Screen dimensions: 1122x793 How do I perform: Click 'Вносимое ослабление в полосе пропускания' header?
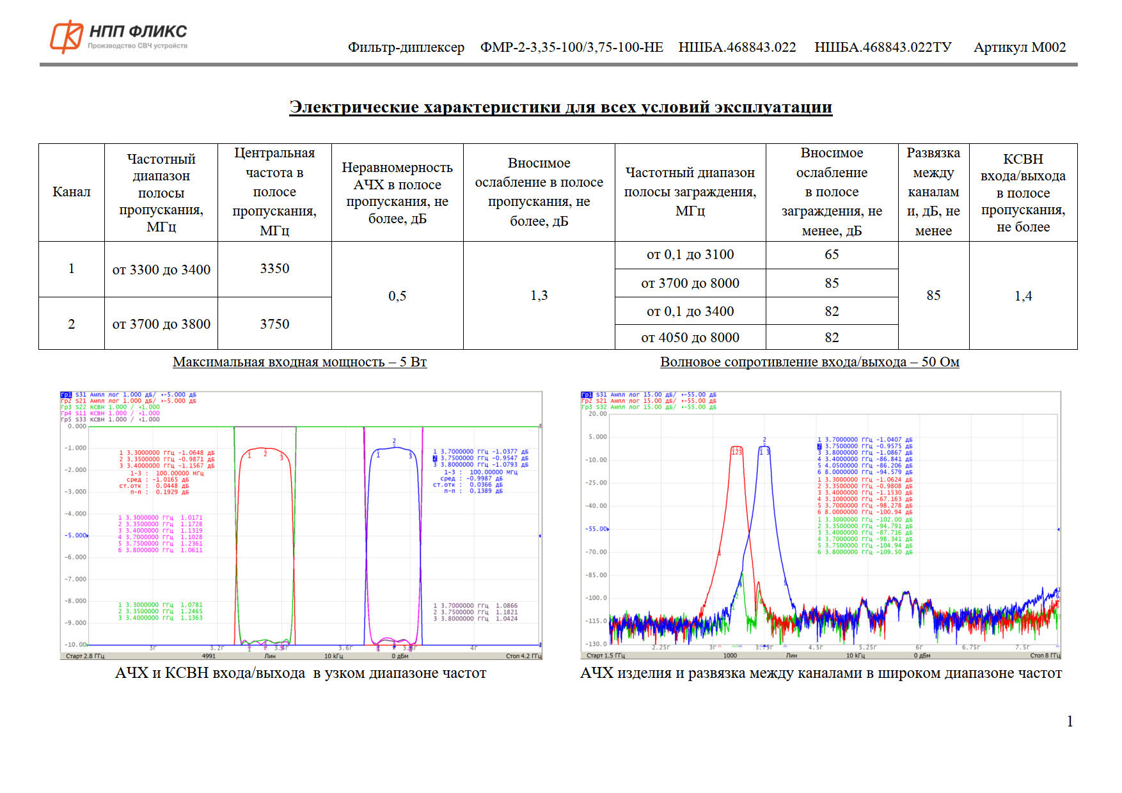tap(539, 192)
